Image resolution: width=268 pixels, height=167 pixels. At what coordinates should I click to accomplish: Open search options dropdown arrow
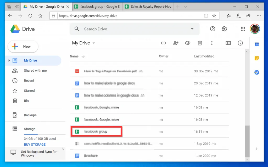[x=192, y=29]
